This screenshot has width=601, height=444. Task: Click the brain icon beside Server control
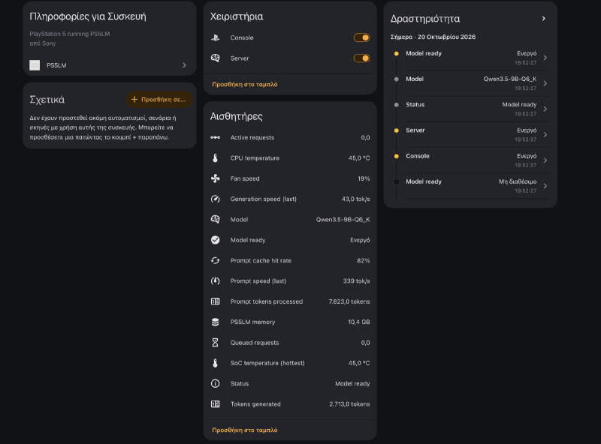click(x=216, y=58)
